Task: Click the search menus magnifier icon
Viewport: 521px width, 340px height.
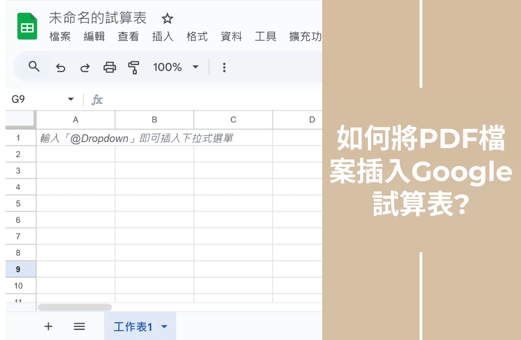Action: coord(34,67)
